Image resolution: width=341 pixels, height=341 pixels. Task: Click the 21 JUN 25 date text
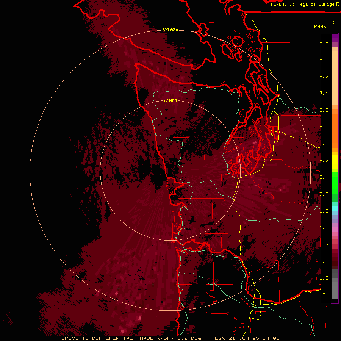pos(245,338)
